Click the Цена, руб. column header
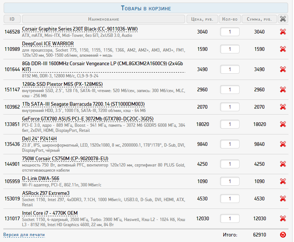Viewport: 294px width, 242px height. coord(202,19)
